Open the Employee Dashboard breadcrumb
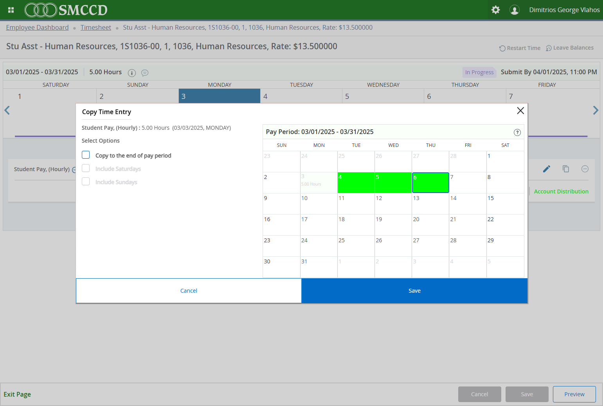Screen dimensions: 603x406 37,27
